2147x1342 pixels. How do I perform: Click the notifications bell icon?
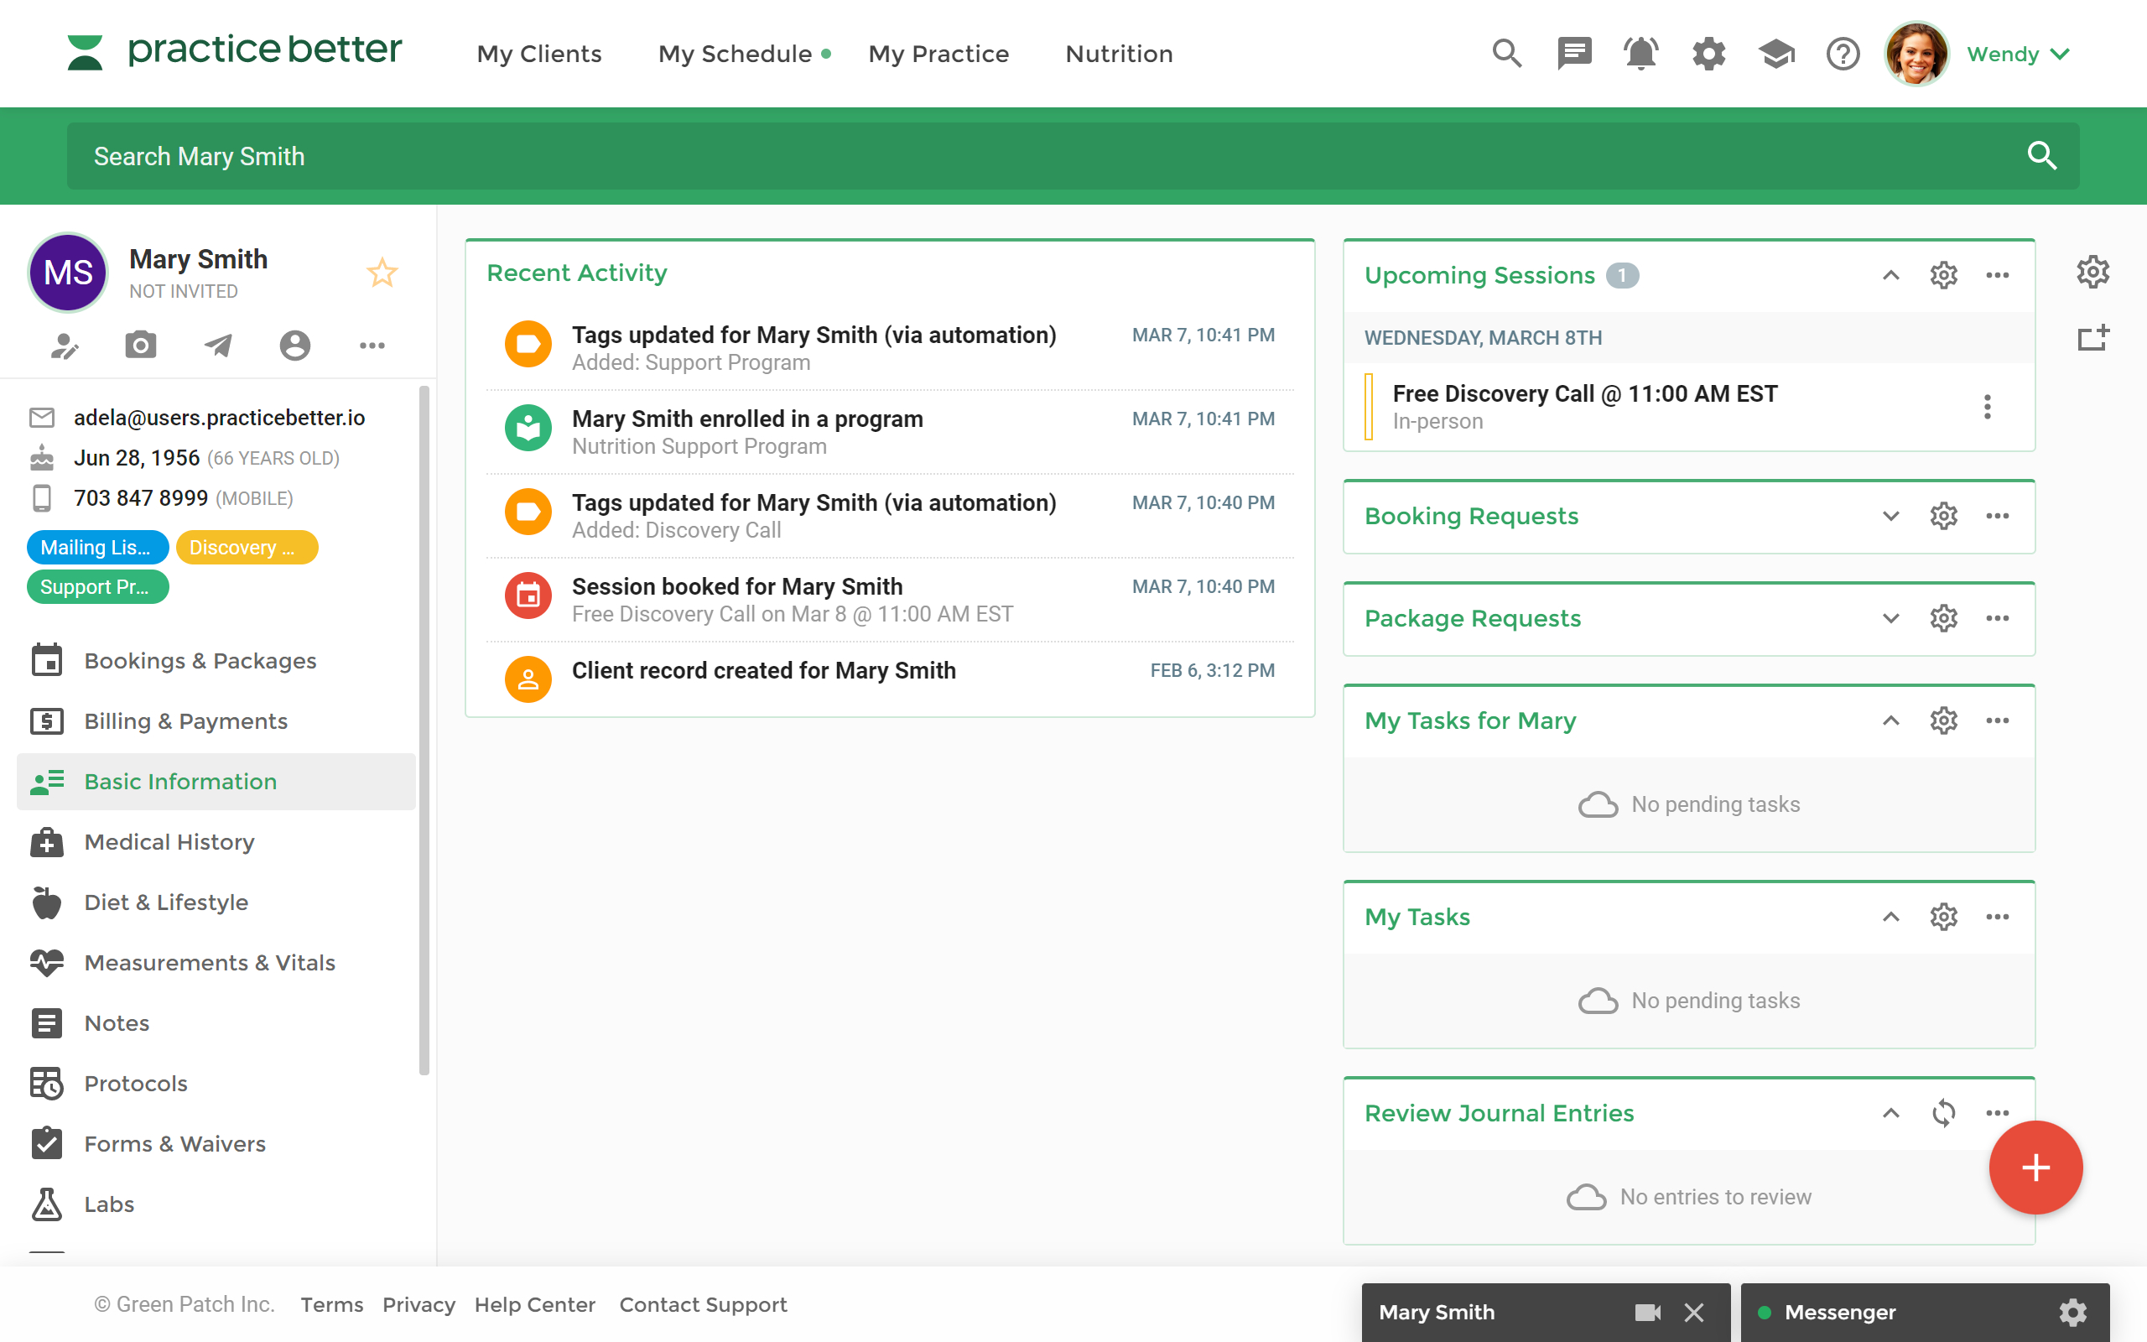pyautogui.click(x=1640, y=53)
